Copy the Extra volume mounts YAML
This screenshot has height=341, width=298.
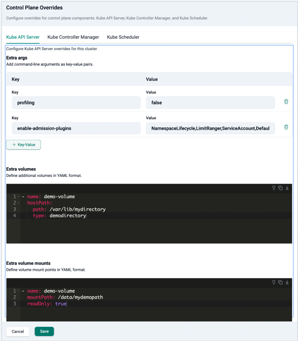coord(280,282)
